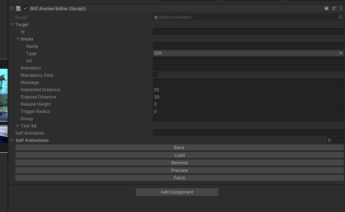Screen dimensions: 345x212
Task: Open the Type dropdown showing Gltf
Action: pos(248,53)
